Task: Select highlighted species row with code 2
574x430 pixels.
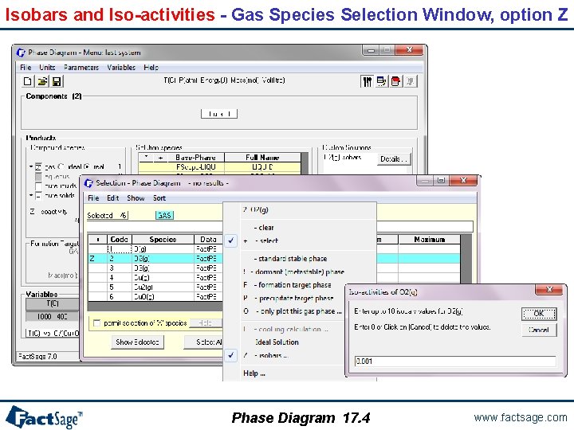Action: (x=274, y=259)
